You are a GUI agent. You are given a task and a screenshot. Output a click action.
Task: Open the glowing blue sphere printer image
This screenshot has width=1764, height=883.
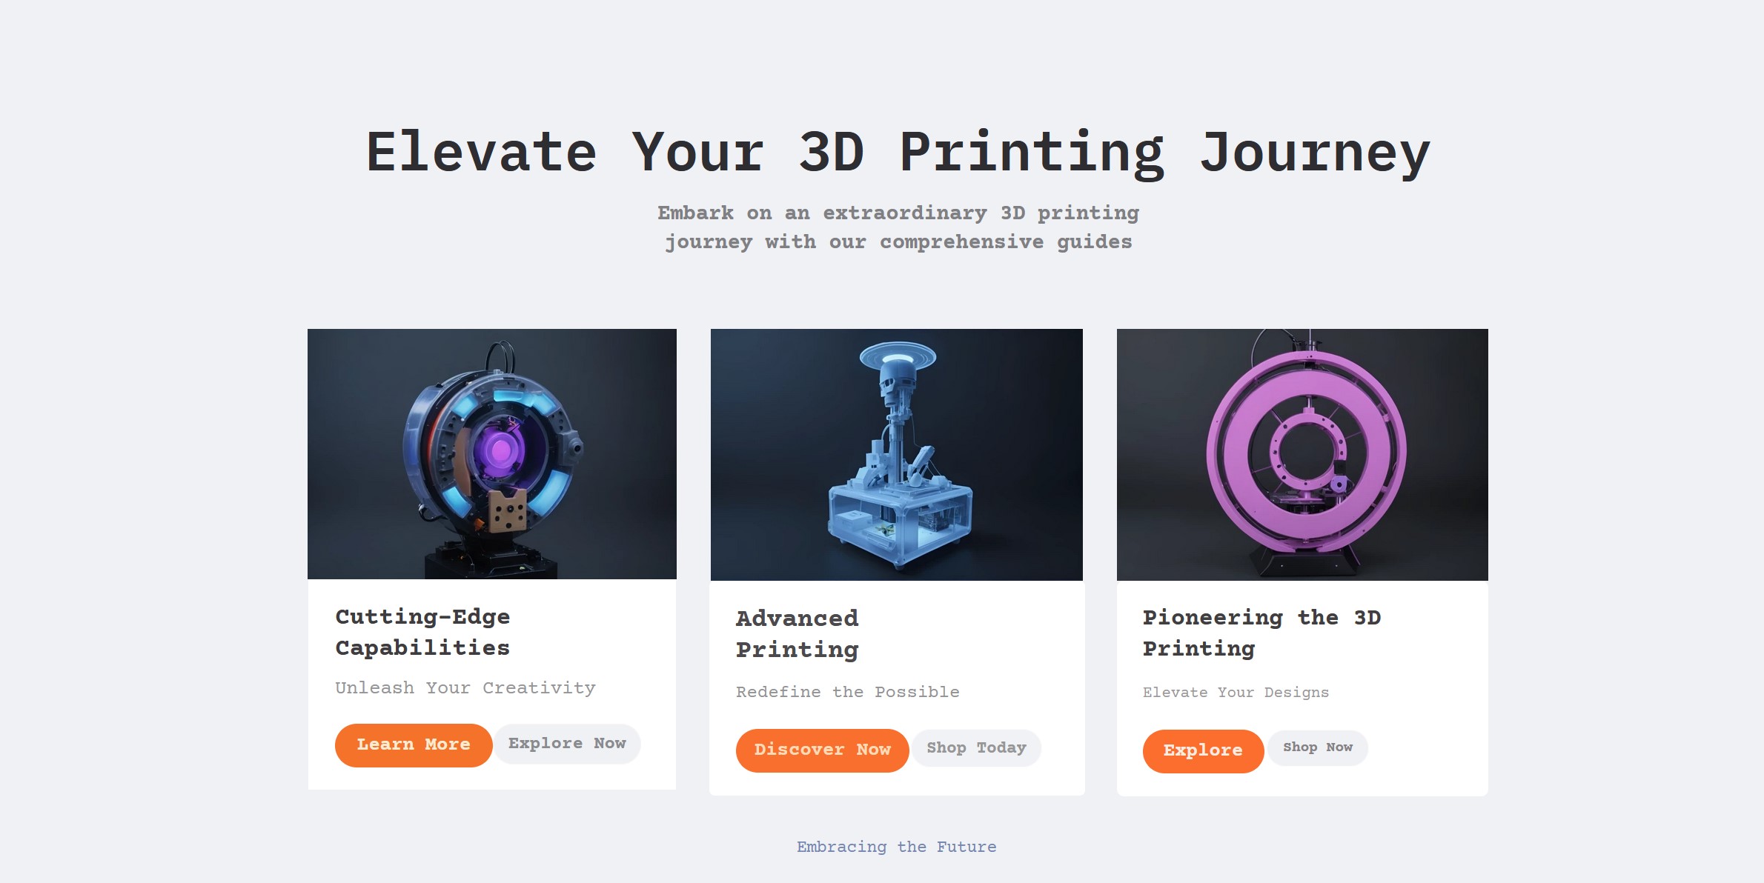492,454
